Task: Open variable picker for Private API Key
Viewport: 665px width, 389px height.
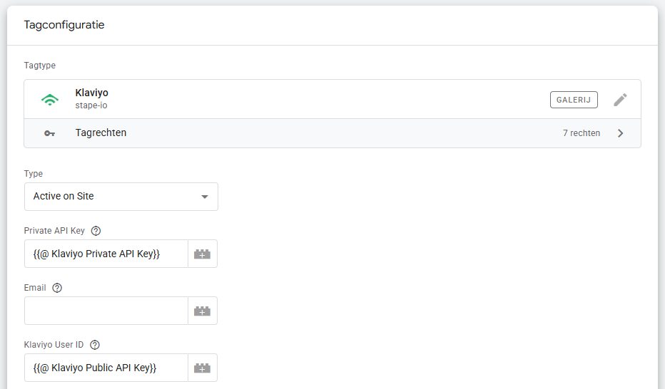Action: tap(203, 254)
